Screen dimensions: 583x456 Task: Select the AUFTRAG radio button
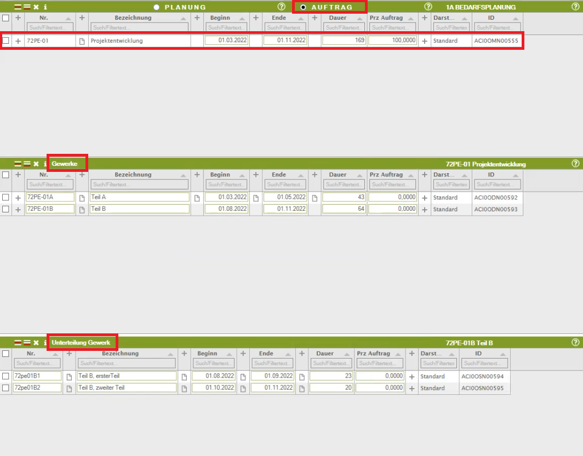[304, 7]
